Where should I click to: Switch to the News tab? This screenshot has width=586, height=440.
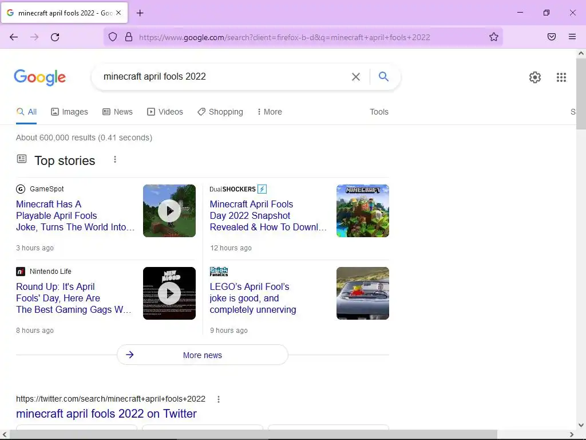tap(118, 112)
